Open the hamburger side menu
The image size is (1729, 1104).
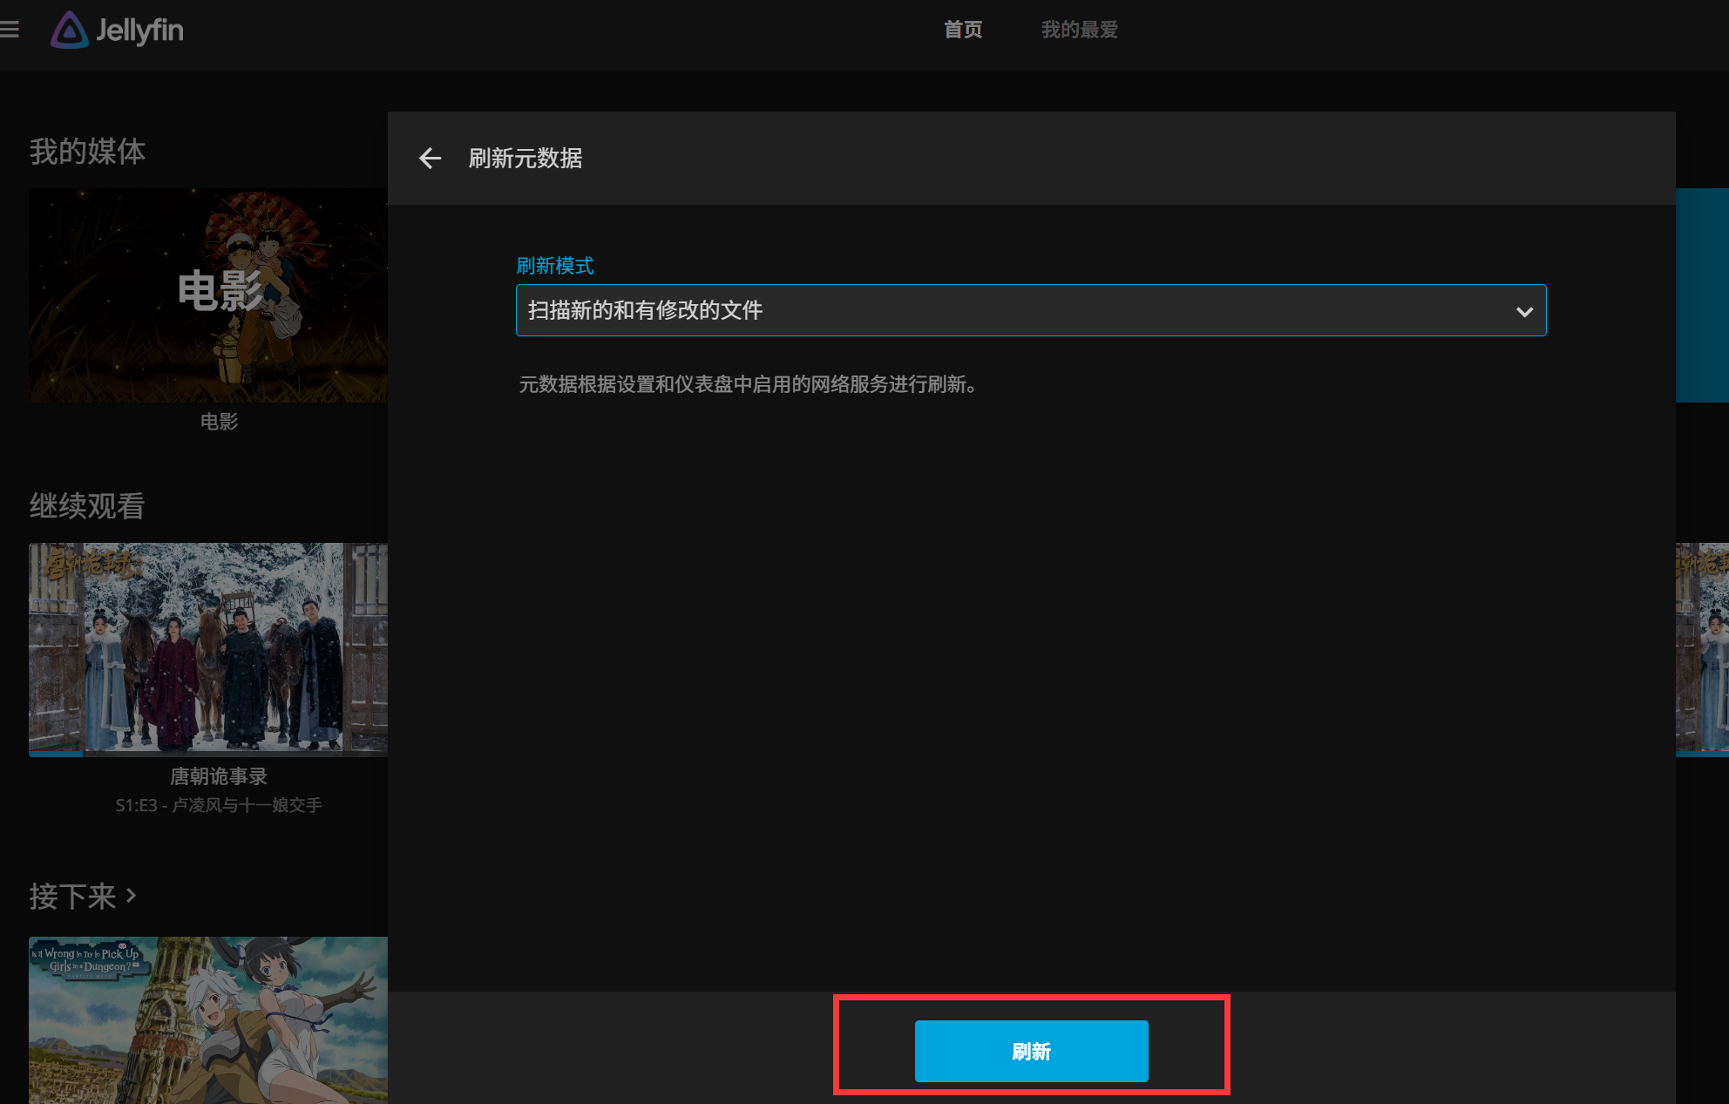pyautogui.click(x=10, y=30)
